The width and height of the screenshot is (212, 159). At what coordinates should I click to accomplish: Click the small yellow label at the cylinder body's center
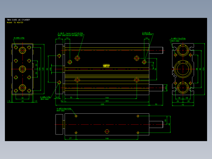(106, 66)
